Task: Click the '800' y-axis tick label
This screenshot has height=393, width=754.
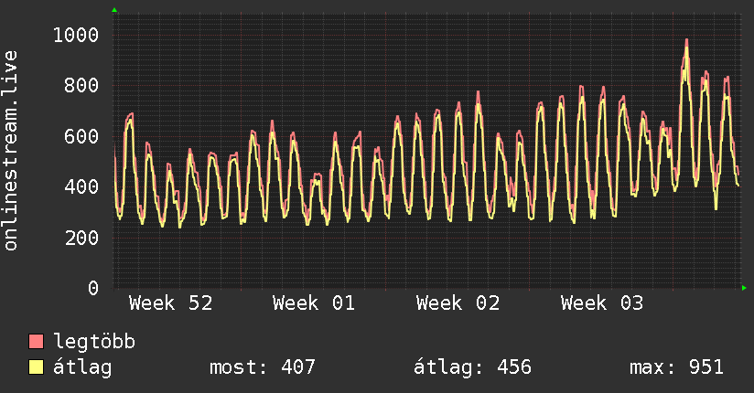Action: pyautogui.click(x=81, y=86)
